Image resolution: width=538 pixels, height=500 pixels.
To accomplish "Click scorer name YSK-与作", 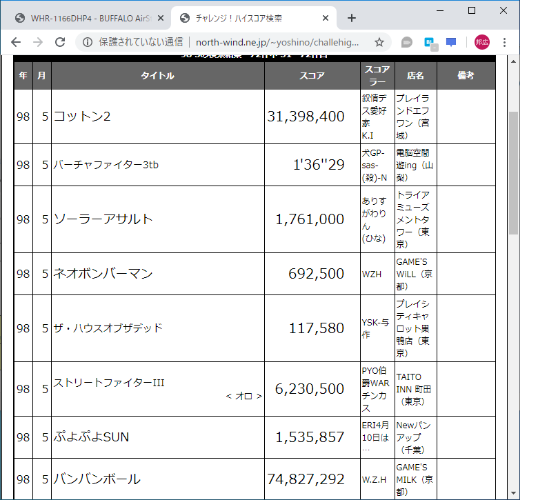I will point(375,328).
